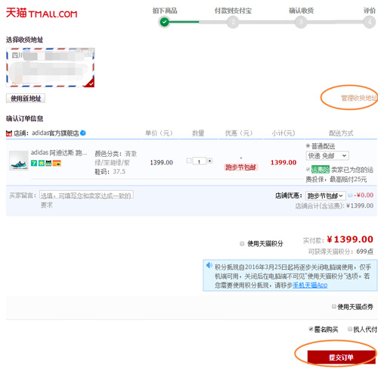Open the adidas 阿迪达斯 跑... product title

point(59,153)
